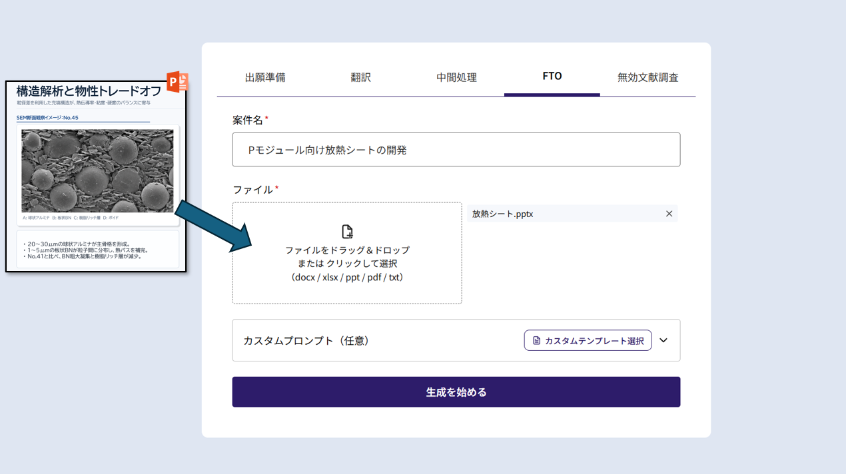Click the file drag-and-drop upload area

[347, 253]
